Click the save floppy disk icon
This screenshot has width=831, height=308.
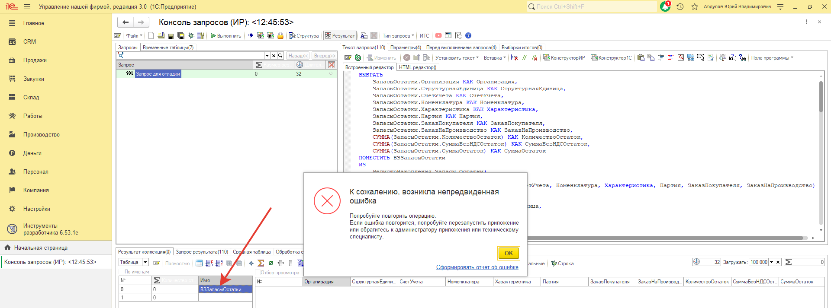click(x=171, y=36)
